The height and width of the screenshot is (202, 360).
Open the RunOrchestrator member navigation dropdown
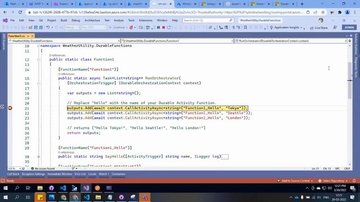(x=290, y=41)
